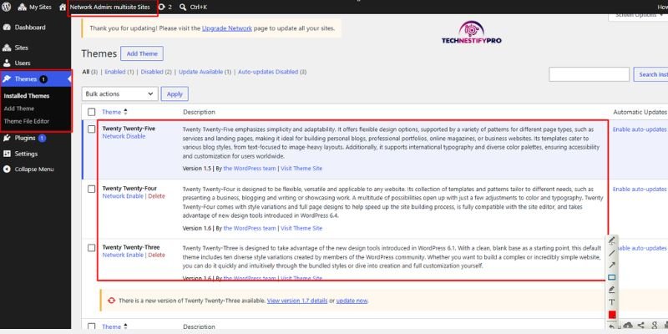Open Add Theme submenu item
668x334 pixels.
click(x=19, y=109)
